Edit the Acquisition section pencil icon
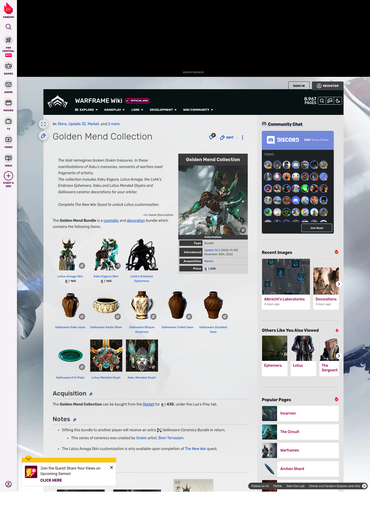The width and height of the screenshot is (370, 514). pyautogui.click(x=91, y=394)
